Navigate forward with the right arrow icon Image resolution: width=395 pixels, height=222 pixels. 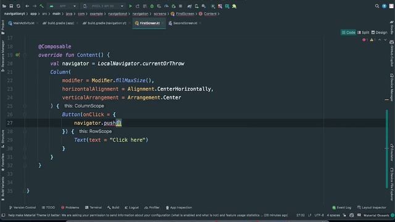(x=35, y=6)
